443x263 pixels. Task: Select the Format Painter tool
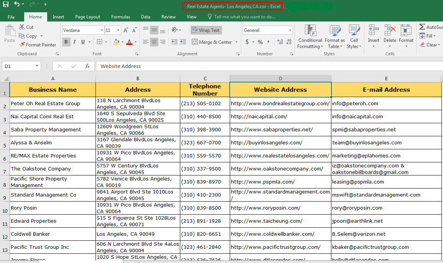click(38, 45)
